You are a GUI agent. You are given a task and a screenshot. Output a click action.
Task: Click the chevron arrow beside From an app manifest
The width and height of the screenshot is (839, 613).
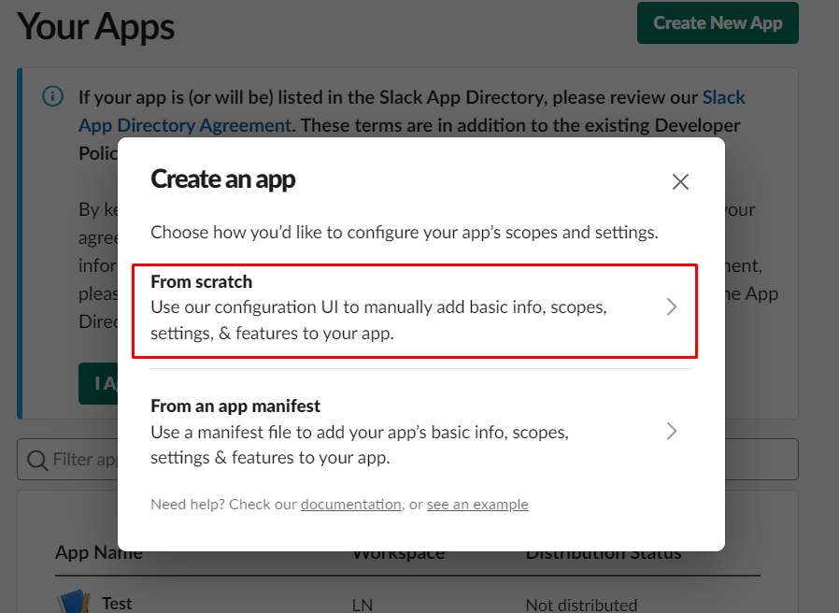671,432
